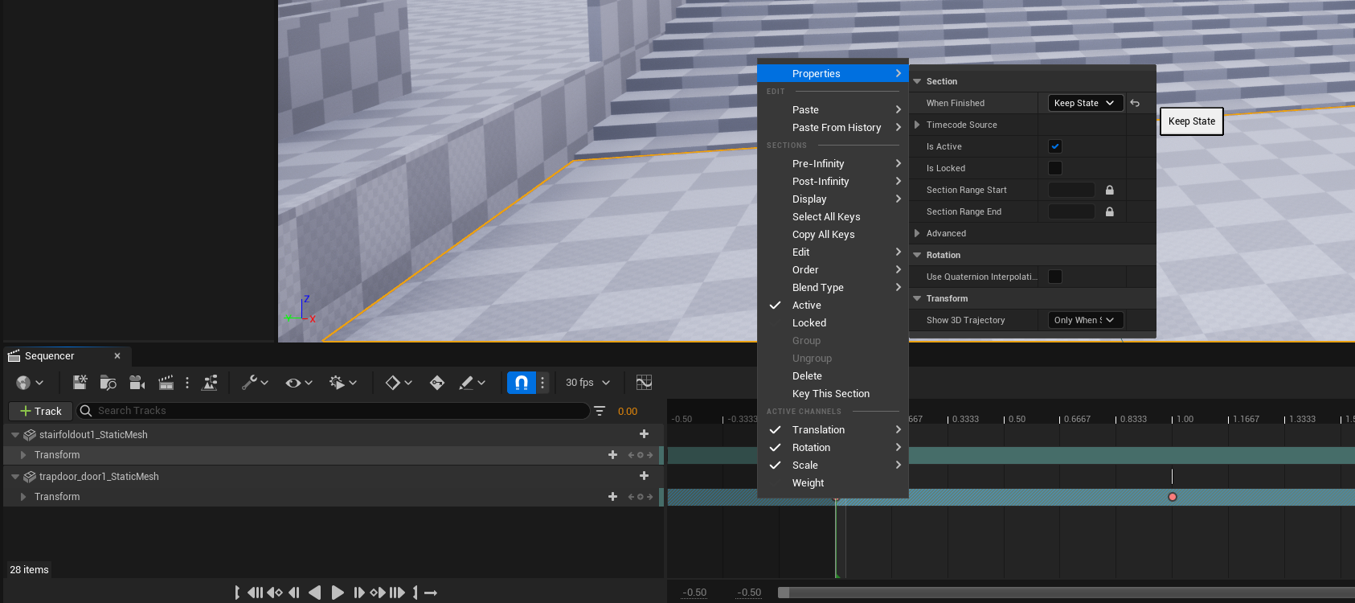The height and width of the screenshot is (603, 1355).
Task: Click the add Track button
Action: pos(41,411)
